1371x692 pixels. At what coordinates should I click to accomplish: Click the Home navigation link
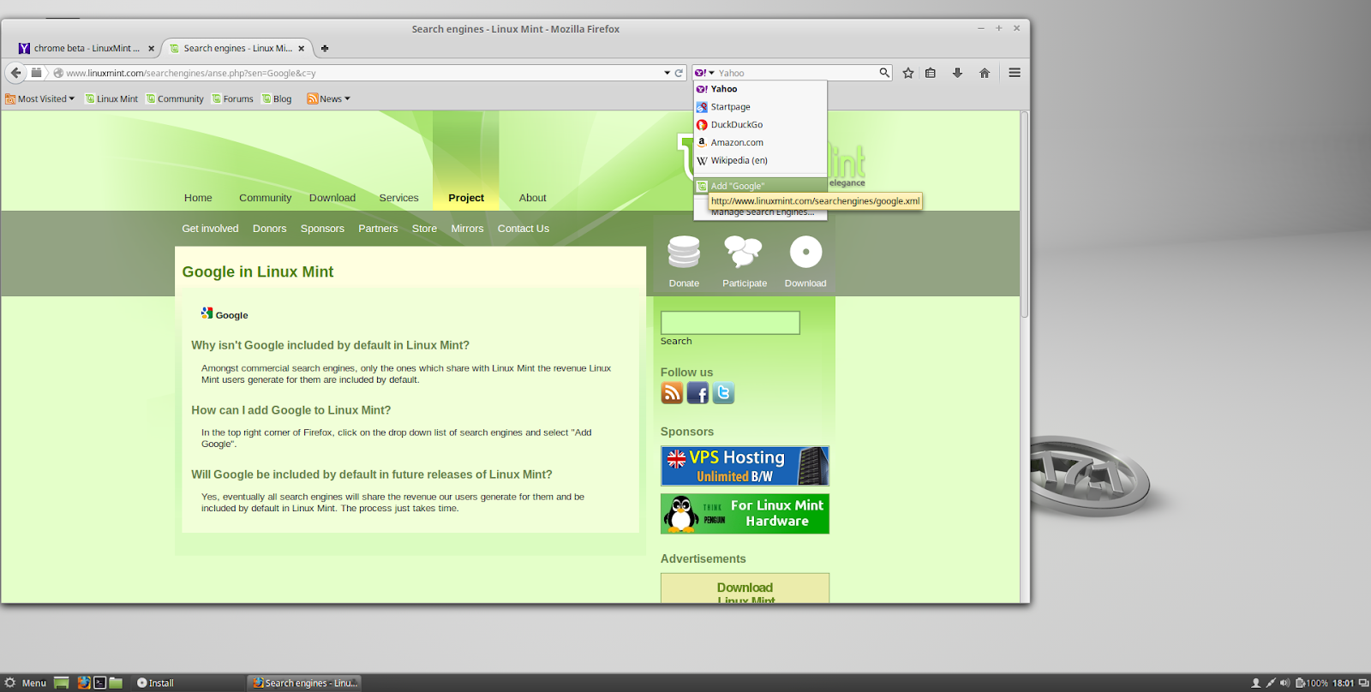(x=198, y=198)
